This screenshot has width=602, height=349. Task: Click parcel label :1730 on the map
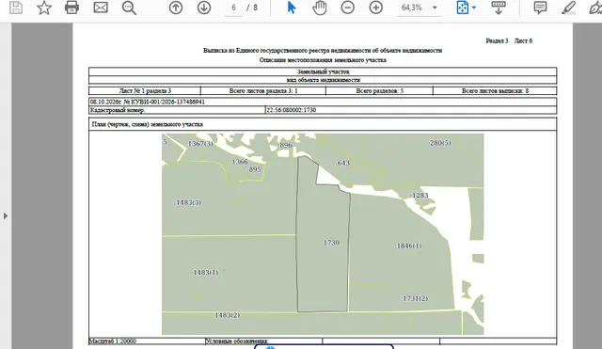coord(330,243)
